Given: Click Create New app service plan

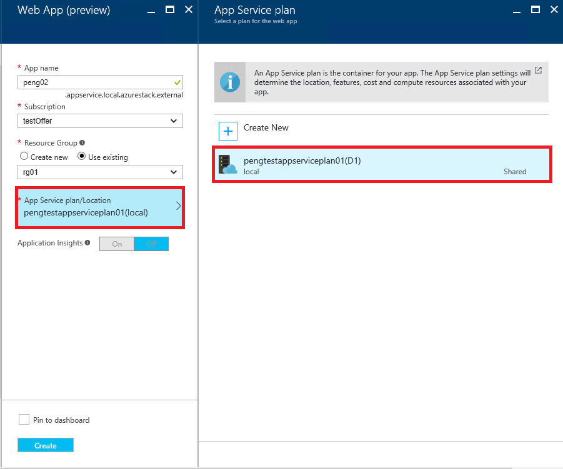Looking at the screenshot, I should (266, 128).
